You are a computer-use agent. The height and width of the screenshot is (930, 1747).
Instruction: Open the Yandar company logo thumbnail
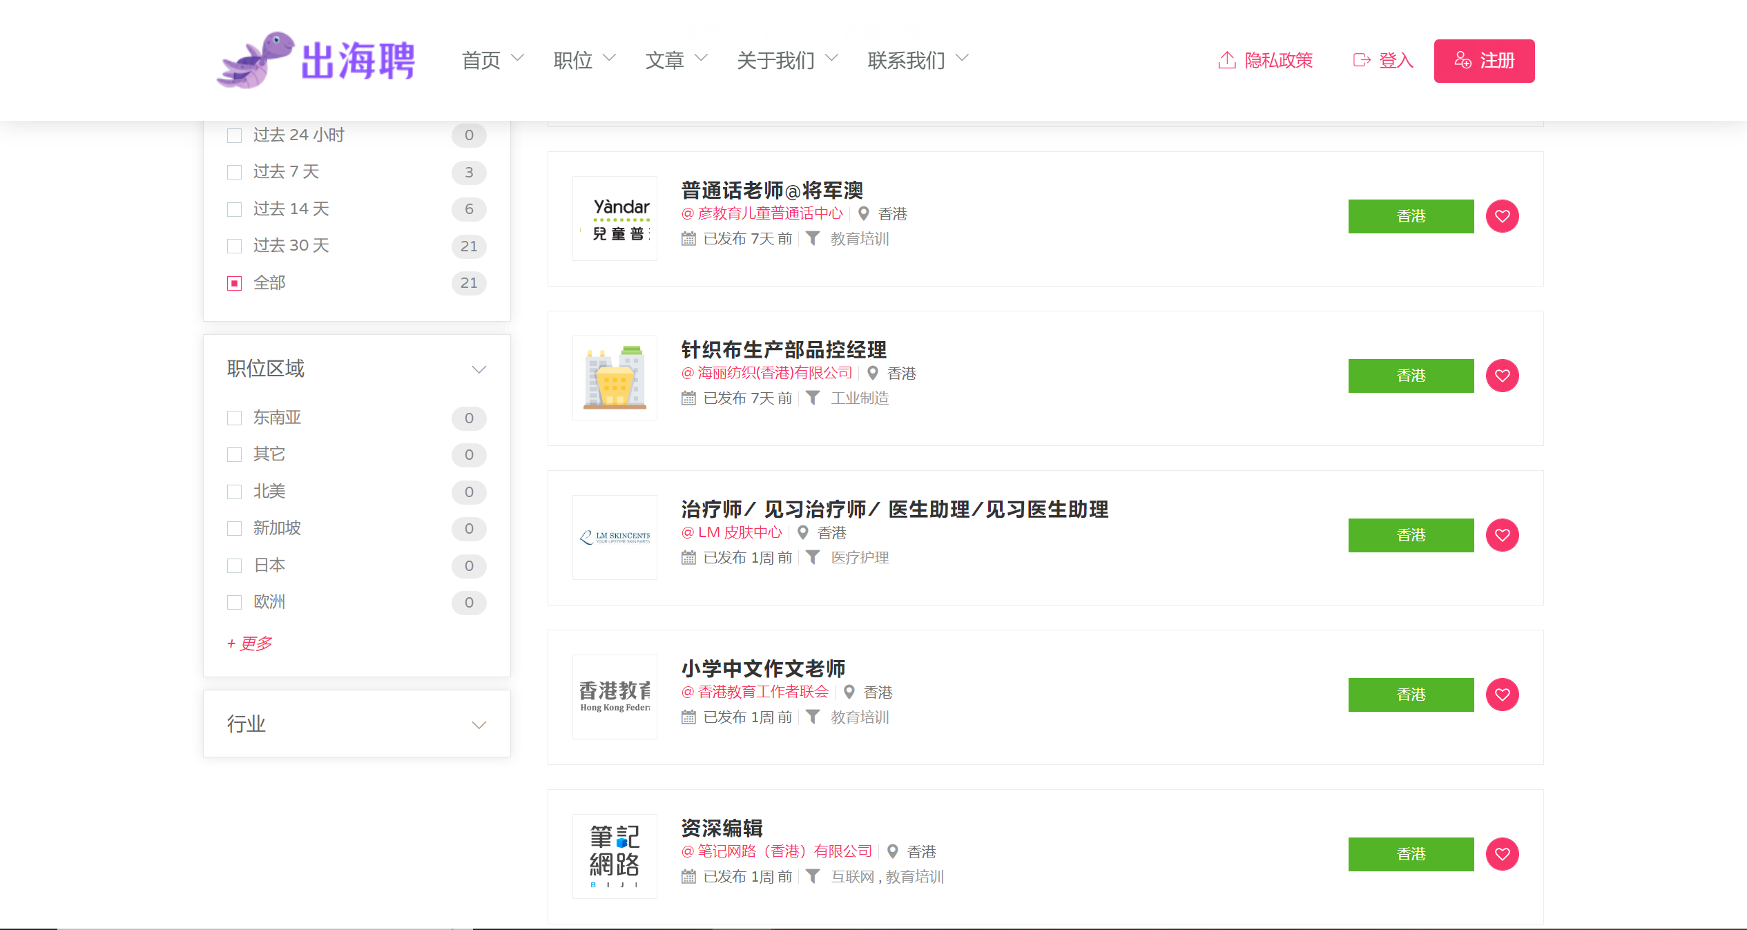tap(615, 218)
